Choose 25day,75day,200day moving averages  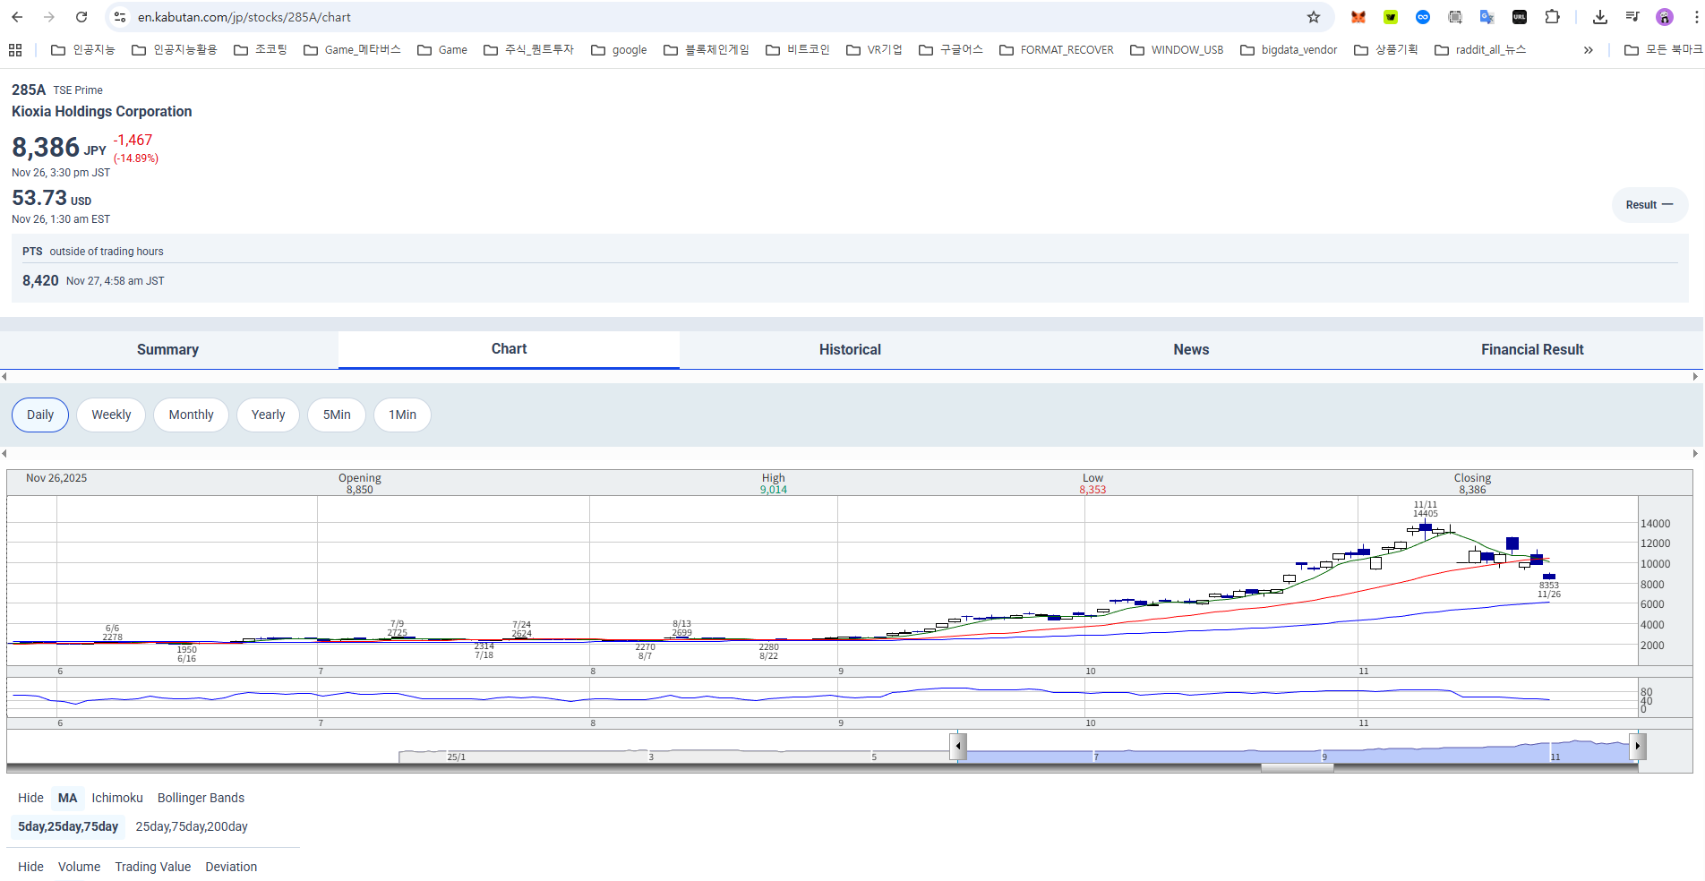pos(192,826)
